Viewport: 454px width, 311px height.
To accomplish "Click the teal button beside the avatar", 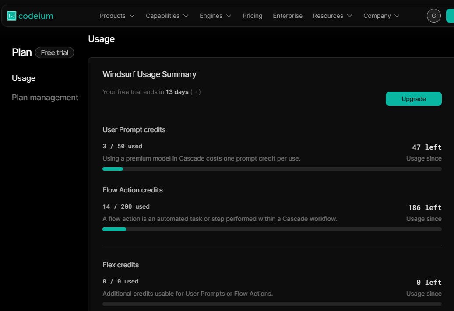I will pyautogui.click(x=450, y=16).
